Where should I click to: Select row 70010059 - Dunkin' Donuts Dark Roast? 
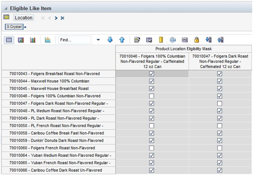click(58, 140)
